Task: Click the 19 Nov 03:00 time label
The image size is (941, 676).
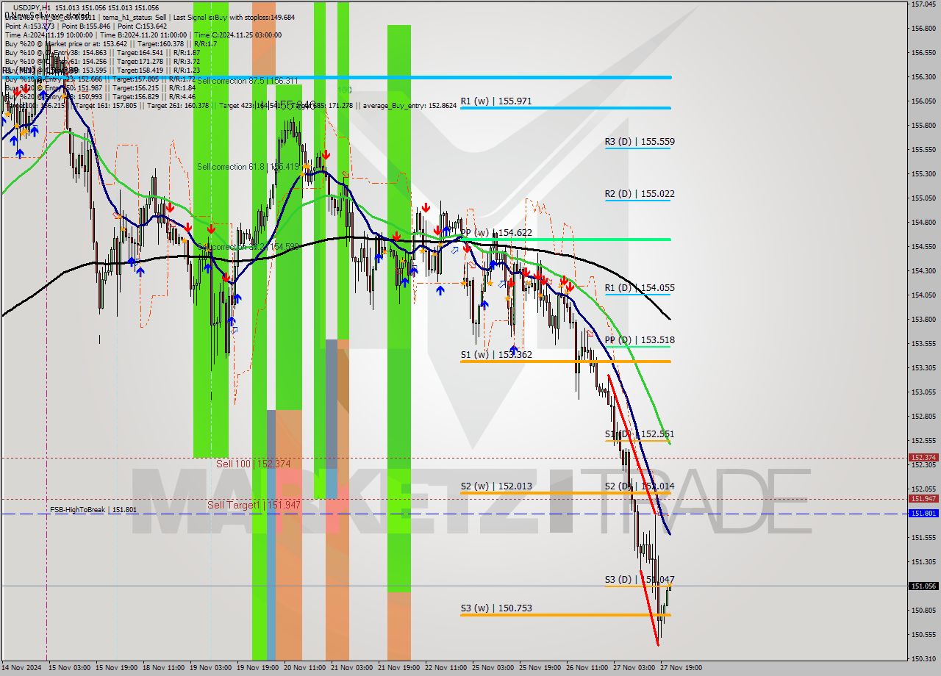Action: pyautogui.click(x=211, y=668)
